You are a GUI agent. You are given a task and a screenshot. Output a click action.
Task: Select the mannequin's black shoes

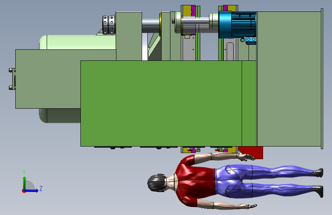click(x=318, y=182)
